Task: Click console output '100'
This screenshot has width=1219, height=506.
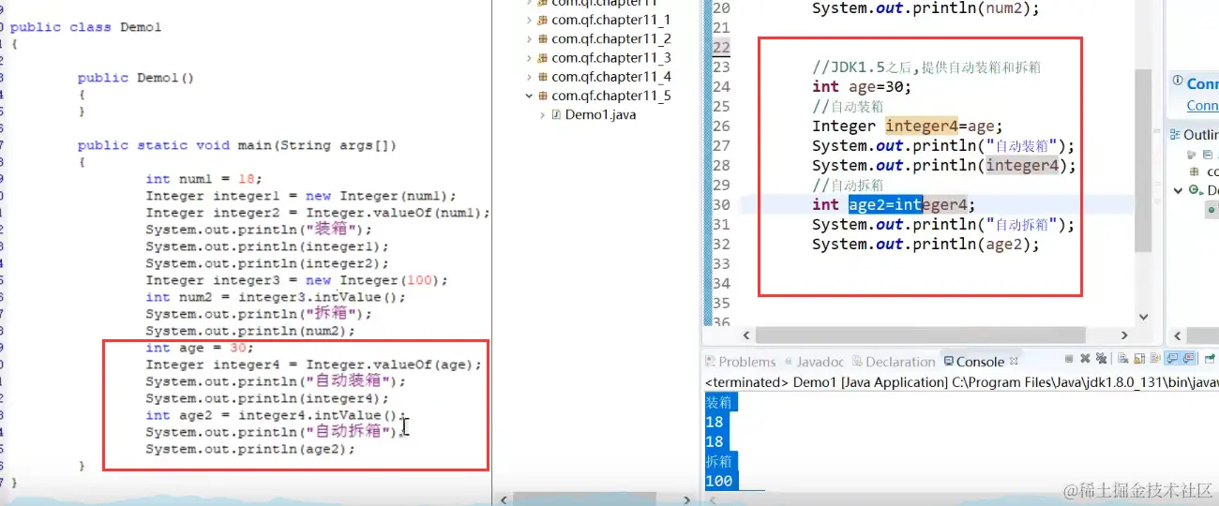Action: coord(719,481)
